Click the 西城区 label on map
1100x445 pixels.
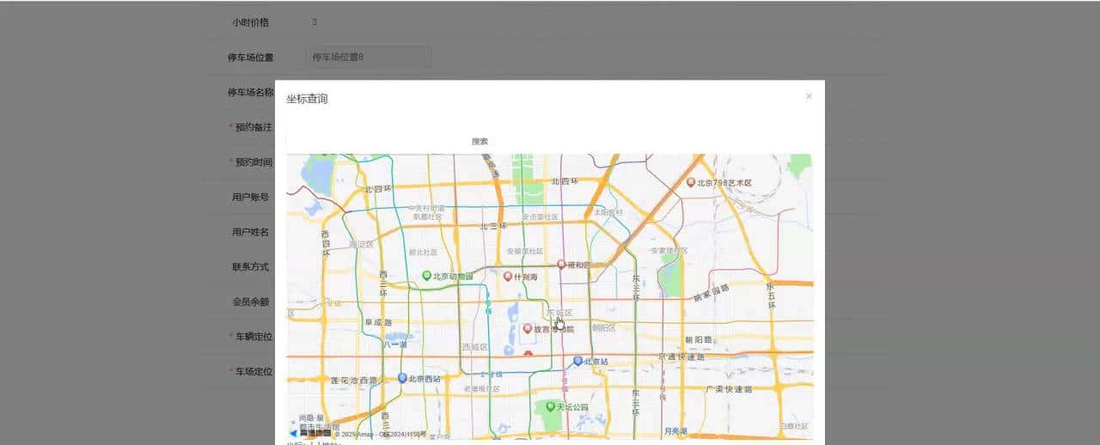click(474, 347)
